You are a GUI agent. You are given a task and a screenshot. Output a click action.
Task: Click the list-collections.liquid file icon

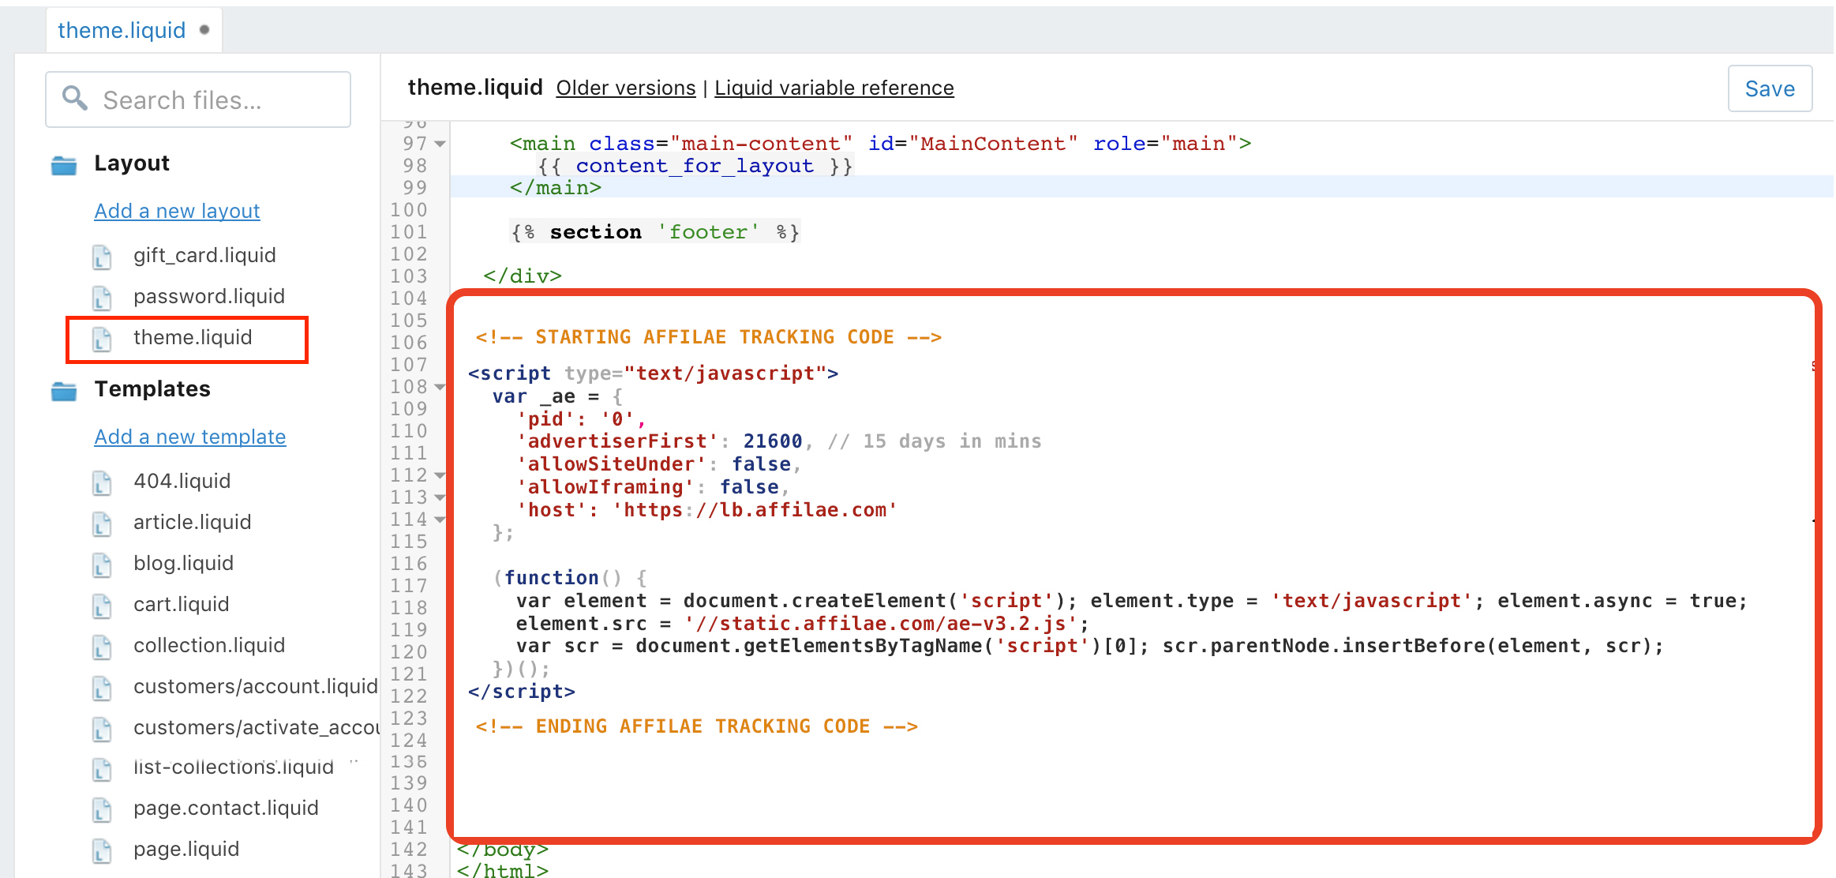(x=102, y=768)
